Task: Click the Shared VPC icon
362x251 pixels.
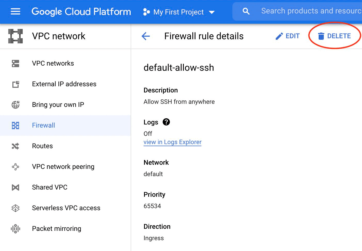Action: pyautogui.click(x=15, y=187)
